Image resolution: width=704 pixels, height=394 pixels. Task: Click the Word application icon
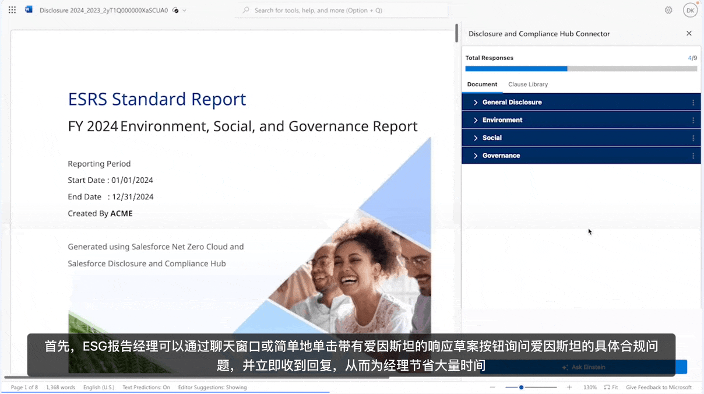(29, 10)
